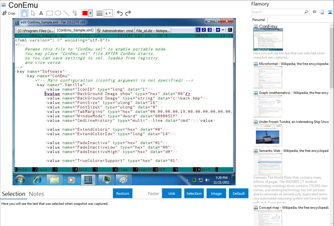Redo the last annotation
334x226 pixels.
coord(128,13)
